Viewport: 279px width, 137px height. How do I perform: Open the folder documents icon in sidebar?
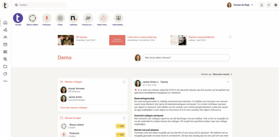pyautogui.click(x=5, y=66)
